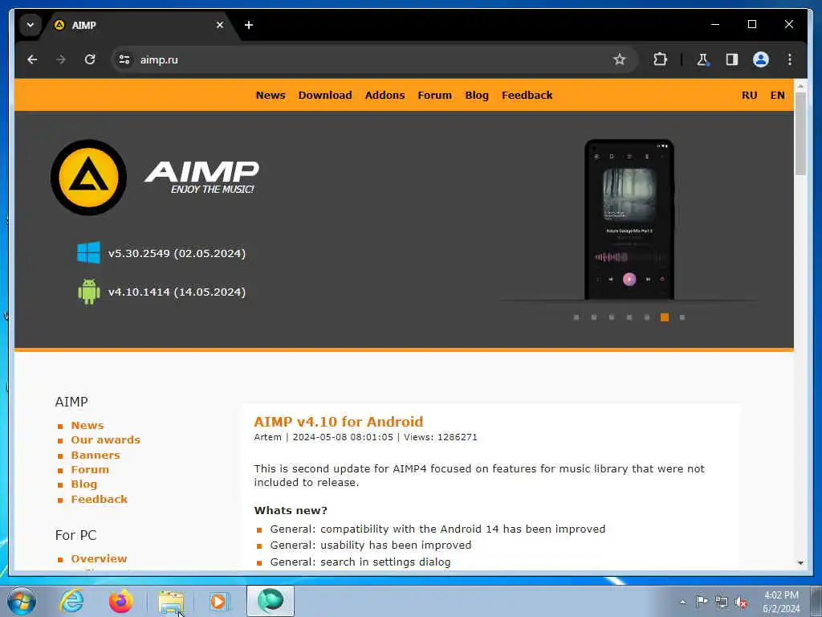Viewport: 822px width, 617px height.
Task: Open the taskbar clock showing 4:02 PM
Action: pos(781,602)
